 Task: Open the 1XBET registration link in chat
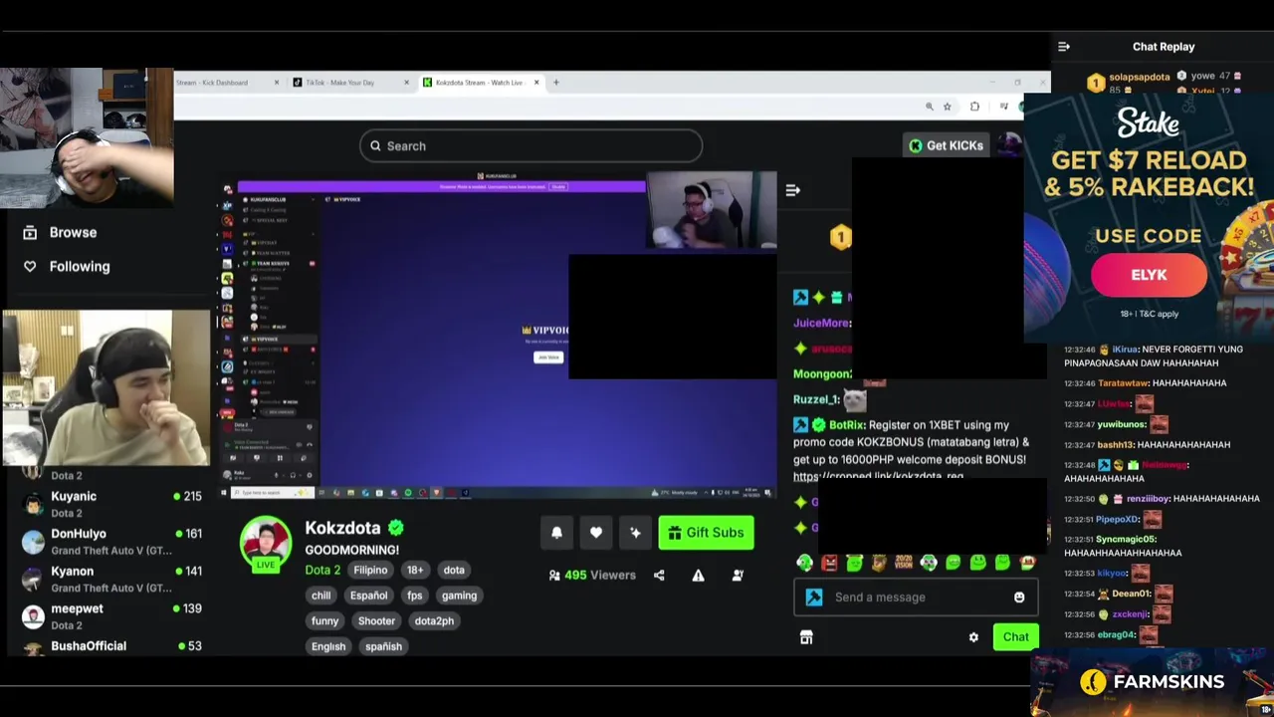tap(878, 477)
